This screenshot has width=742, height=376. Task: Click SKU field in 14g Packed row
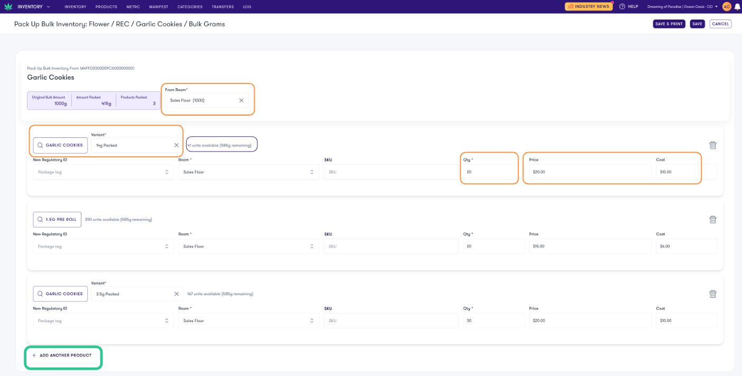point(391,172)
